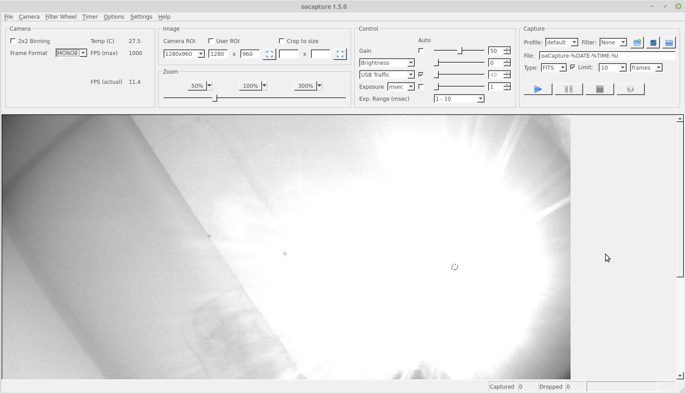Click the Brightness slider handle

pos(437,63)
